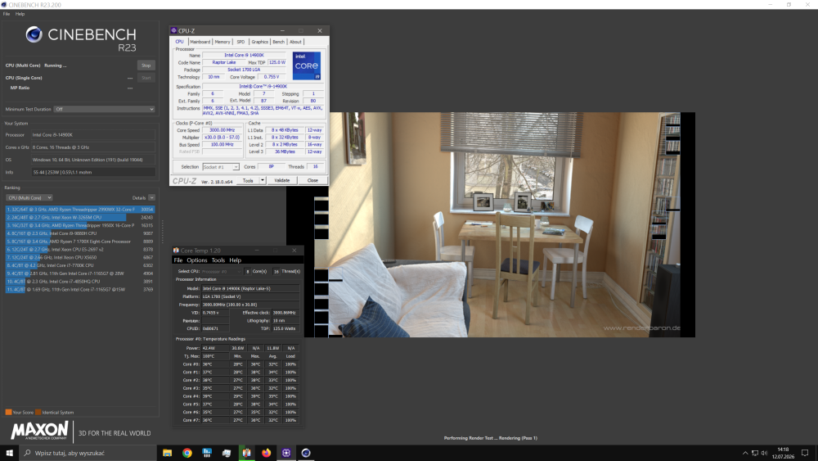The width and height of the screenshot is (818, 461).
Task: Expand the CPU (Multi Core) ranking dropdown
Action: pyautogui.click(x=29, y=198)
